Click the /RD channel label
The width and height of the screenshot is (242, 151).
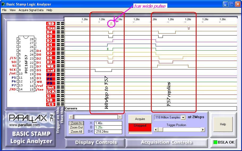[51, 24]
